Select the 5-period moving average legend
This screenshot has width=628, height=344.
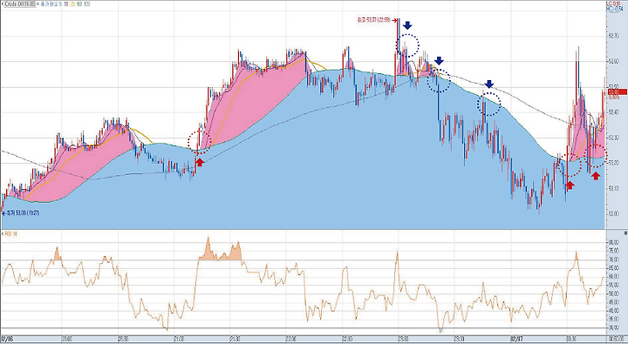[60, 4]
